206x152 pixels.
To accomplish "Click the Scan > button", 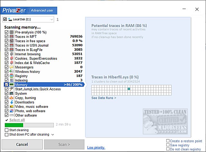I will 64,144.
